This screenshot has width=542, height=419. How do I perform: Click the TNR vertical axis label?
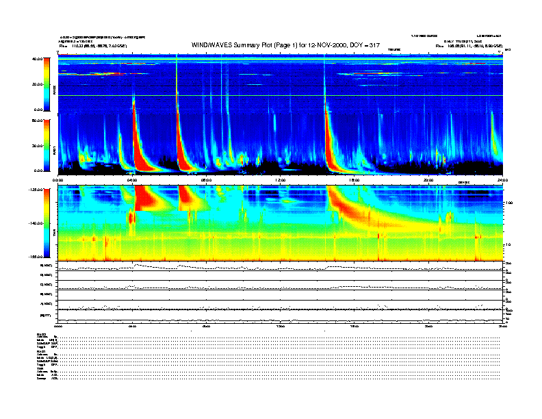(x=54, y=234)
